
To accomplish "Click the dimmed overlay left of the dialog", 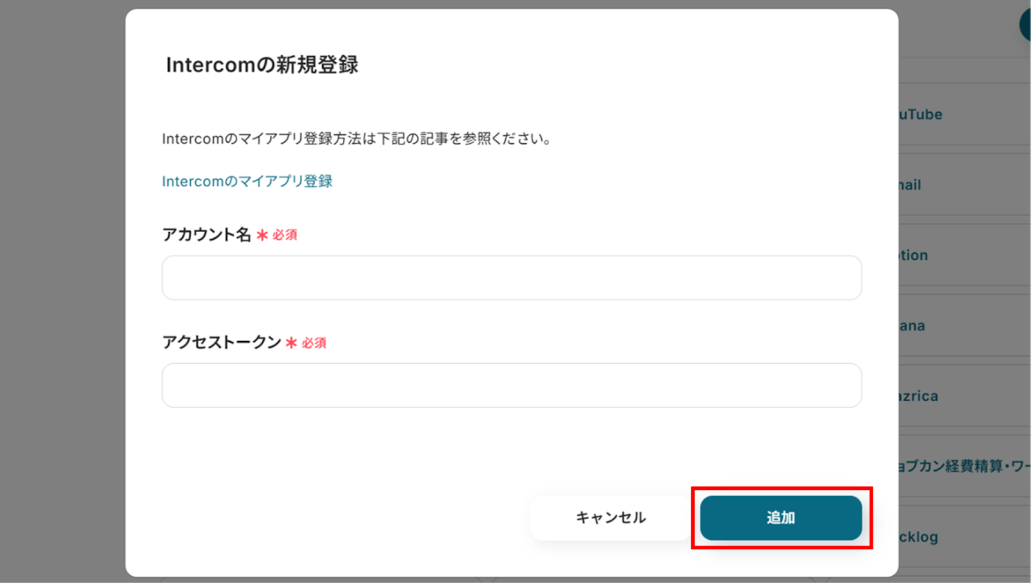I will (61, 290).
